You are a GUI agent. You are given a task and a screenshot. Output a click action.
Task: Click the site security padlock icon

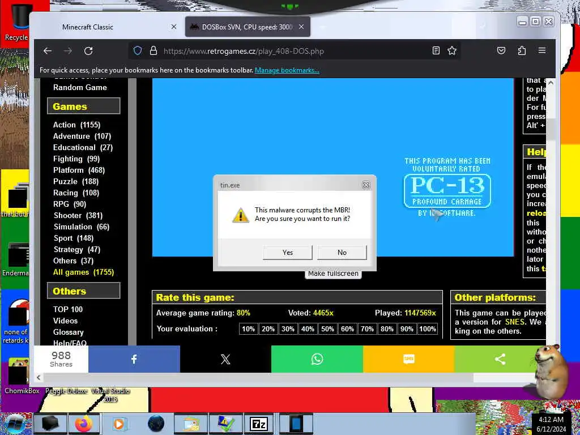[x=153, y=50]
